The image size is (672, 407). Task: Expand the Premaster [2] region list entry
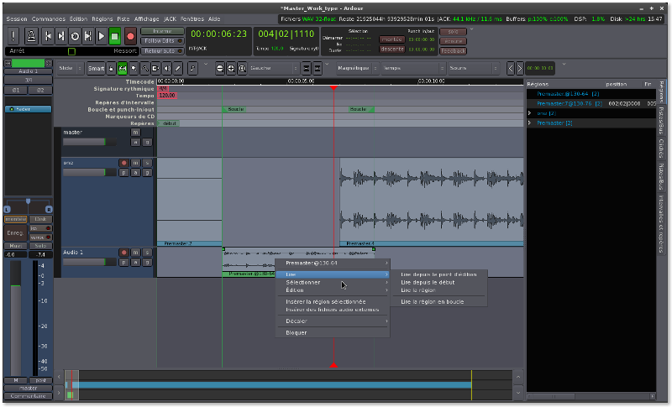pyautogui.click(x=529, y=123)
